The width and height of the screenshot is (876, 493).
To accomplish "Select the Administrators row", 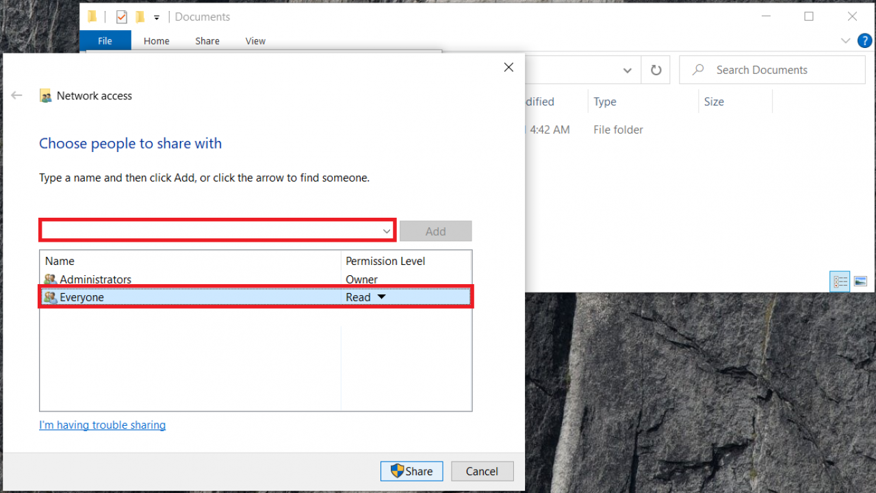I will point(255,279).
